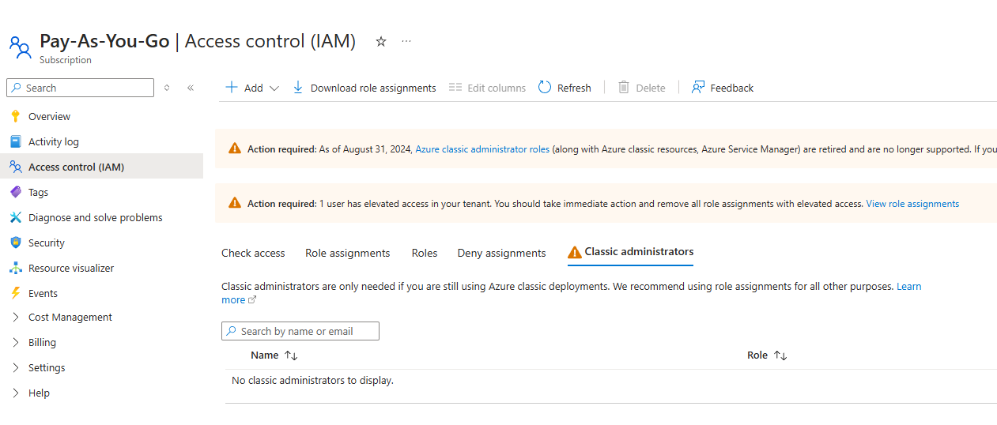Screen dimensions: 997x425
Task: Open the more options ellipsis in the header
Action: click(x=406, y=41)
